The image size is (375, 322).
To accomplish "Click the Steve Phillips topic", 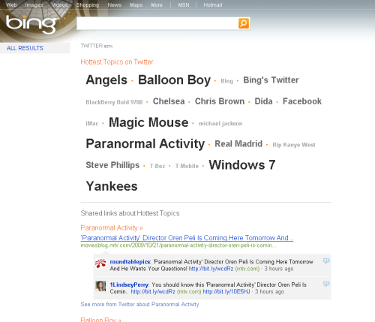I will point(112,165).
